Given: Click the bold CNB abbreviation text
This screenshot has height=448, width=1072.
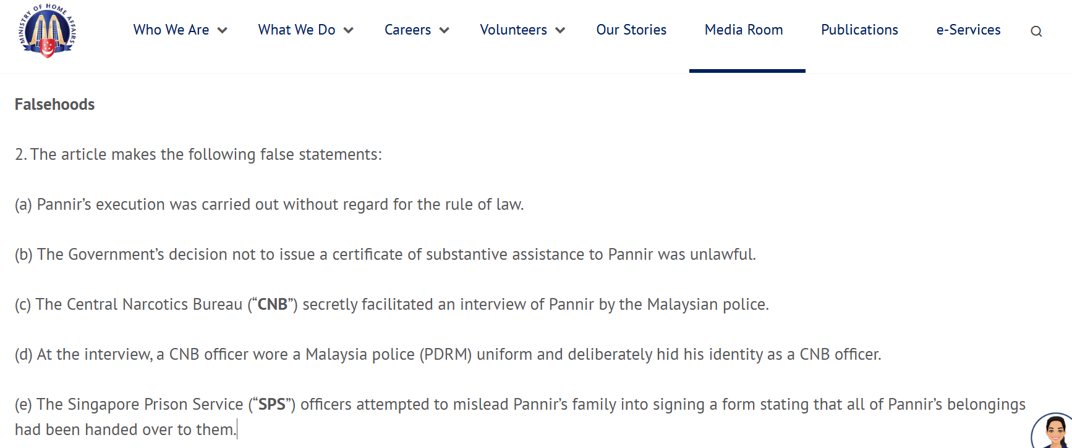Looking at the screenshot, I should 273,304.
